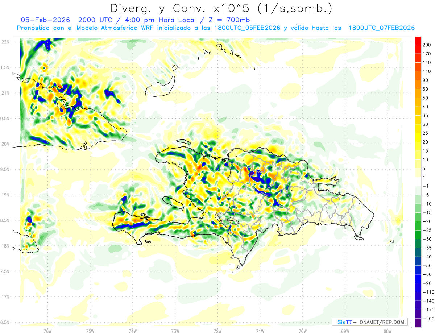Click white colorbar segment between 1 and -1
The width and height of the screenshot is (435, 336).
click(418, 182)
